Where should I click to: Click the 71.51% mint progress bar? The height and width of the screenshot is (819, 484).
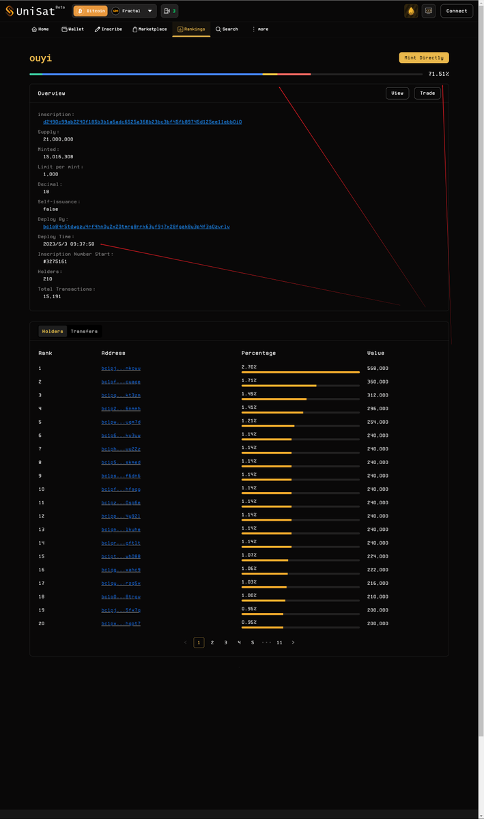tap(226, 74)
